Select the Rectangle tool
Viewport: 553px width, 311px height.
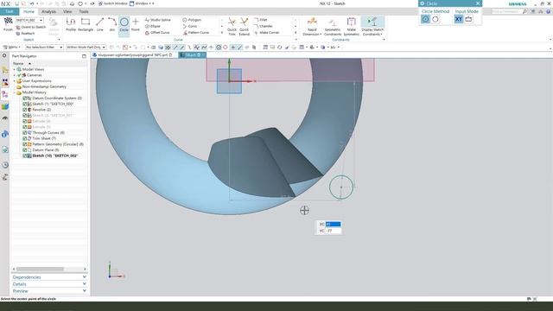(x=86, y=24)
